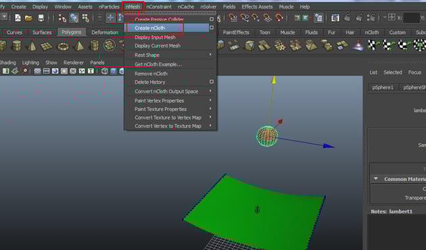Create a polygon torus from shelf
The image size is (426, 250).
[x=63, y=46]
